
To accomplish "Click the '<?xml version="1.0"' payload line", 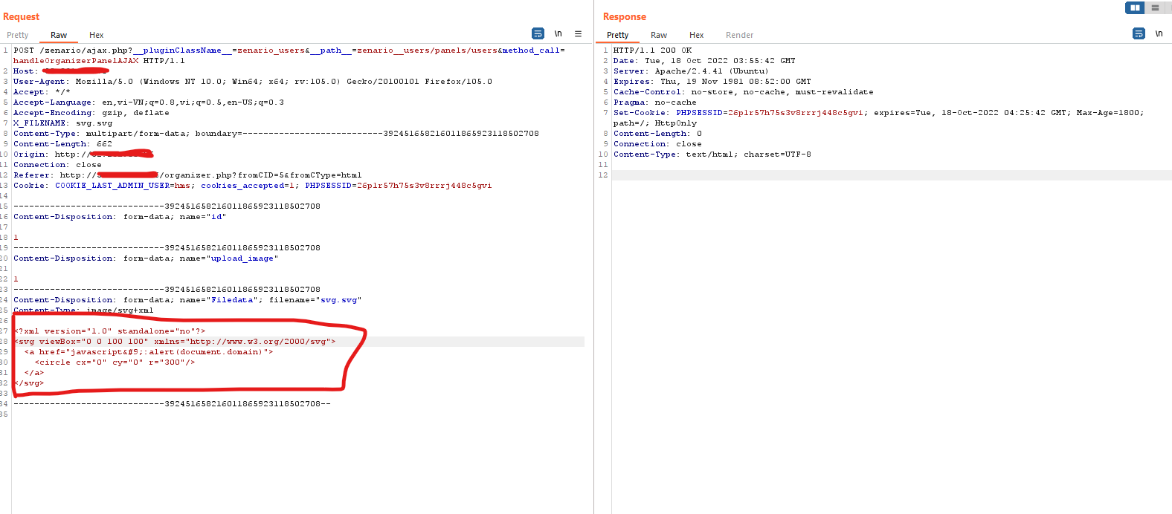I will 110,331.
